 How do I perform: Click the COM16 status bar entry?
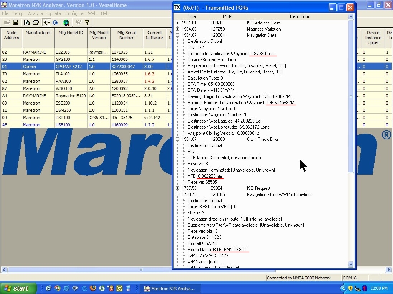(349, 278)
